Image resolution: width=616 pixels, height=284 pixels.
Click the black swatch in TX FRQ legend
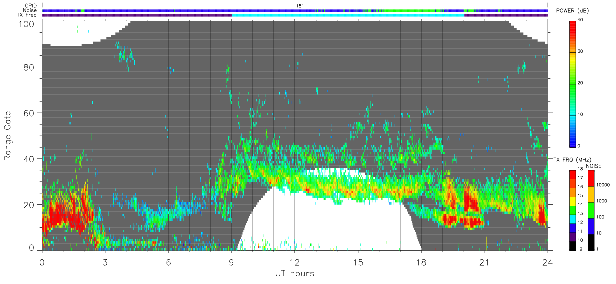tap(573, 247)
